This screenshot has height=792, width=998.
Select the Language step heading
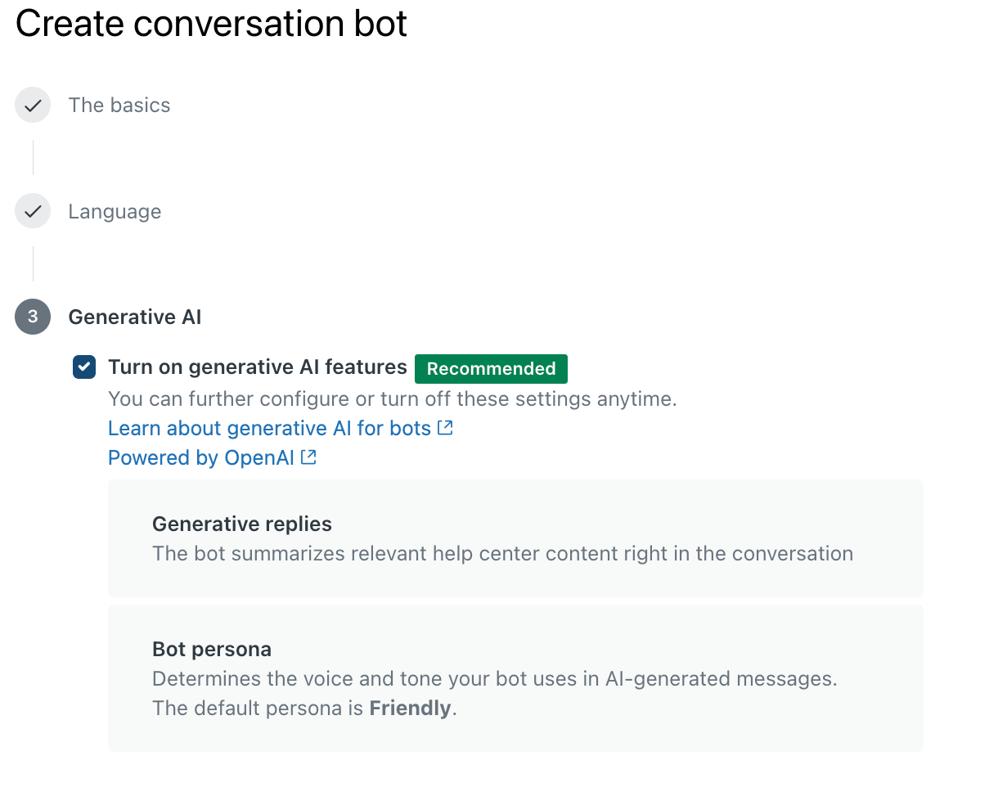pyautogui.click(x=115, y=211)
